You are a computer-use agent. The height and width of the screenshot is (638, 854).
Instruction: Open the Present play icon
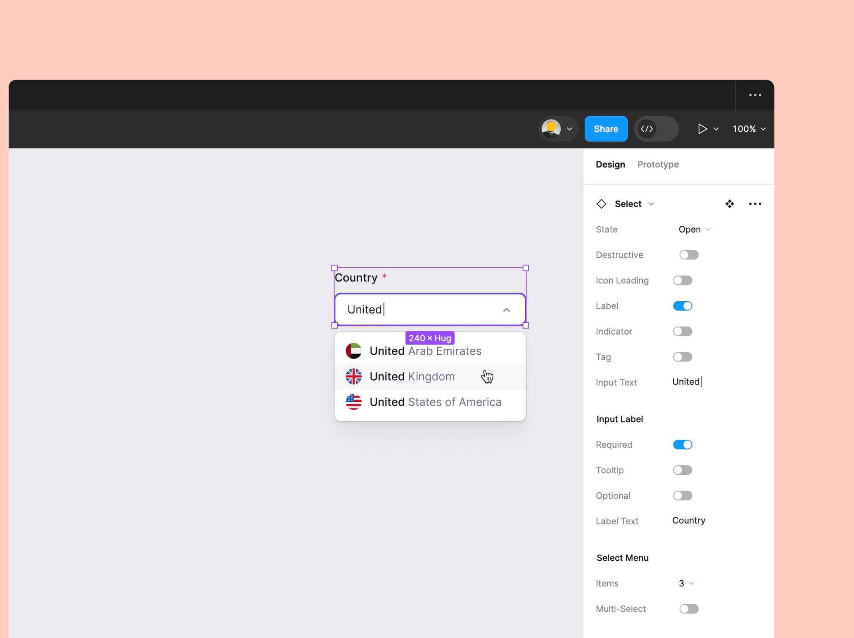(702, 129)
